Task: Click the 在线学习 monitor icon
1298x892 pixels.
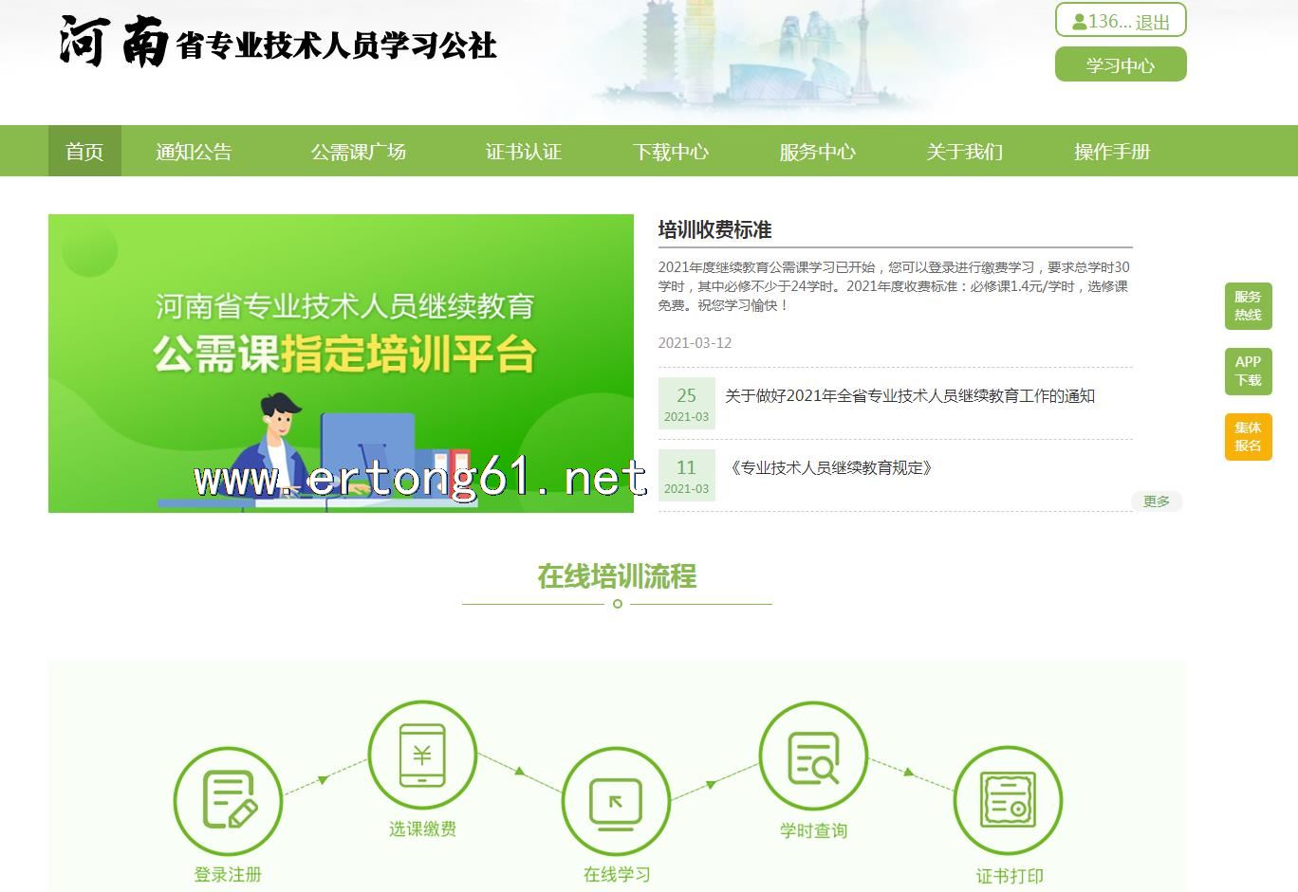Action: tap(616, 802)
